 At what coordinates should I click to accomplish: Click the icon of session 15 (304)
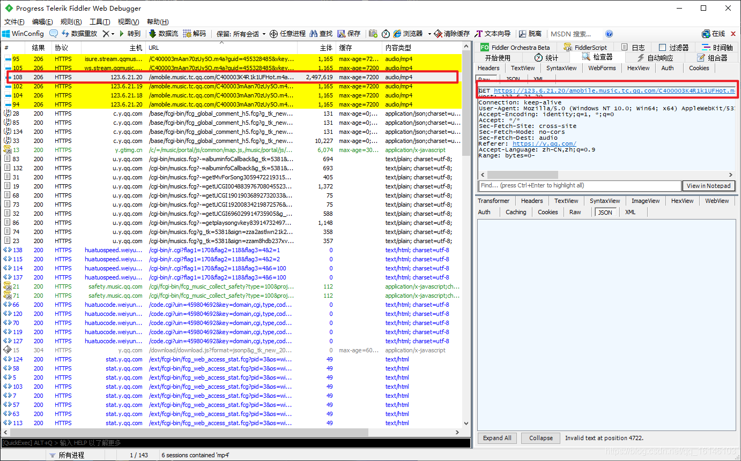7,350
